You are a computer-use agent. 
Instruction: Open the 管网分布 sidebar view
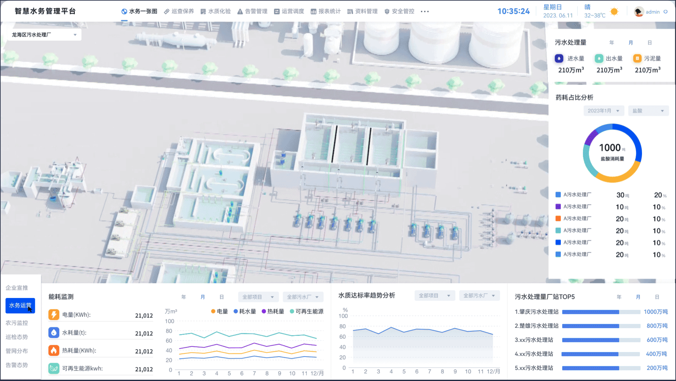coord(17,351)
